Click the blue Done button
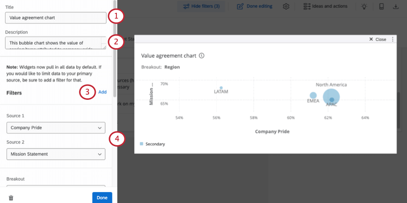The image size is (407, 203). [102, 198]
